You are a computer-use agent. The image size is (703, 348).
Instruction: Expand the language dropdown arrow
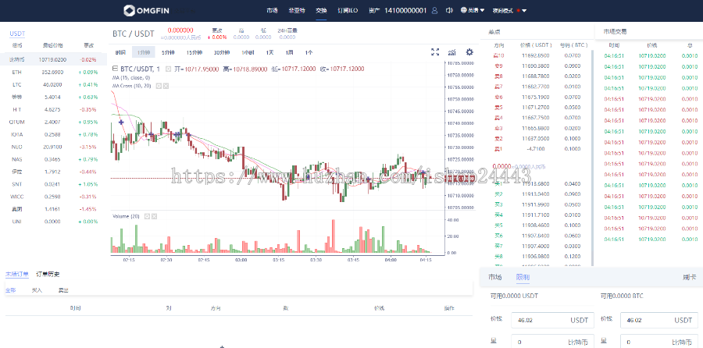click(483, 10)
